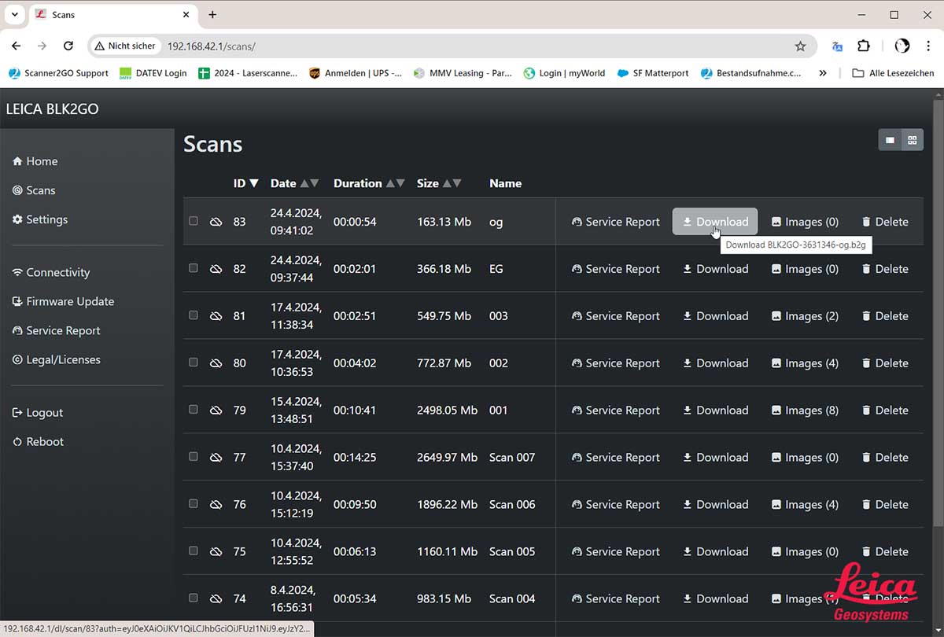Select checkbox for scan 82
This screenshot has height=637, width=944.
194,268
